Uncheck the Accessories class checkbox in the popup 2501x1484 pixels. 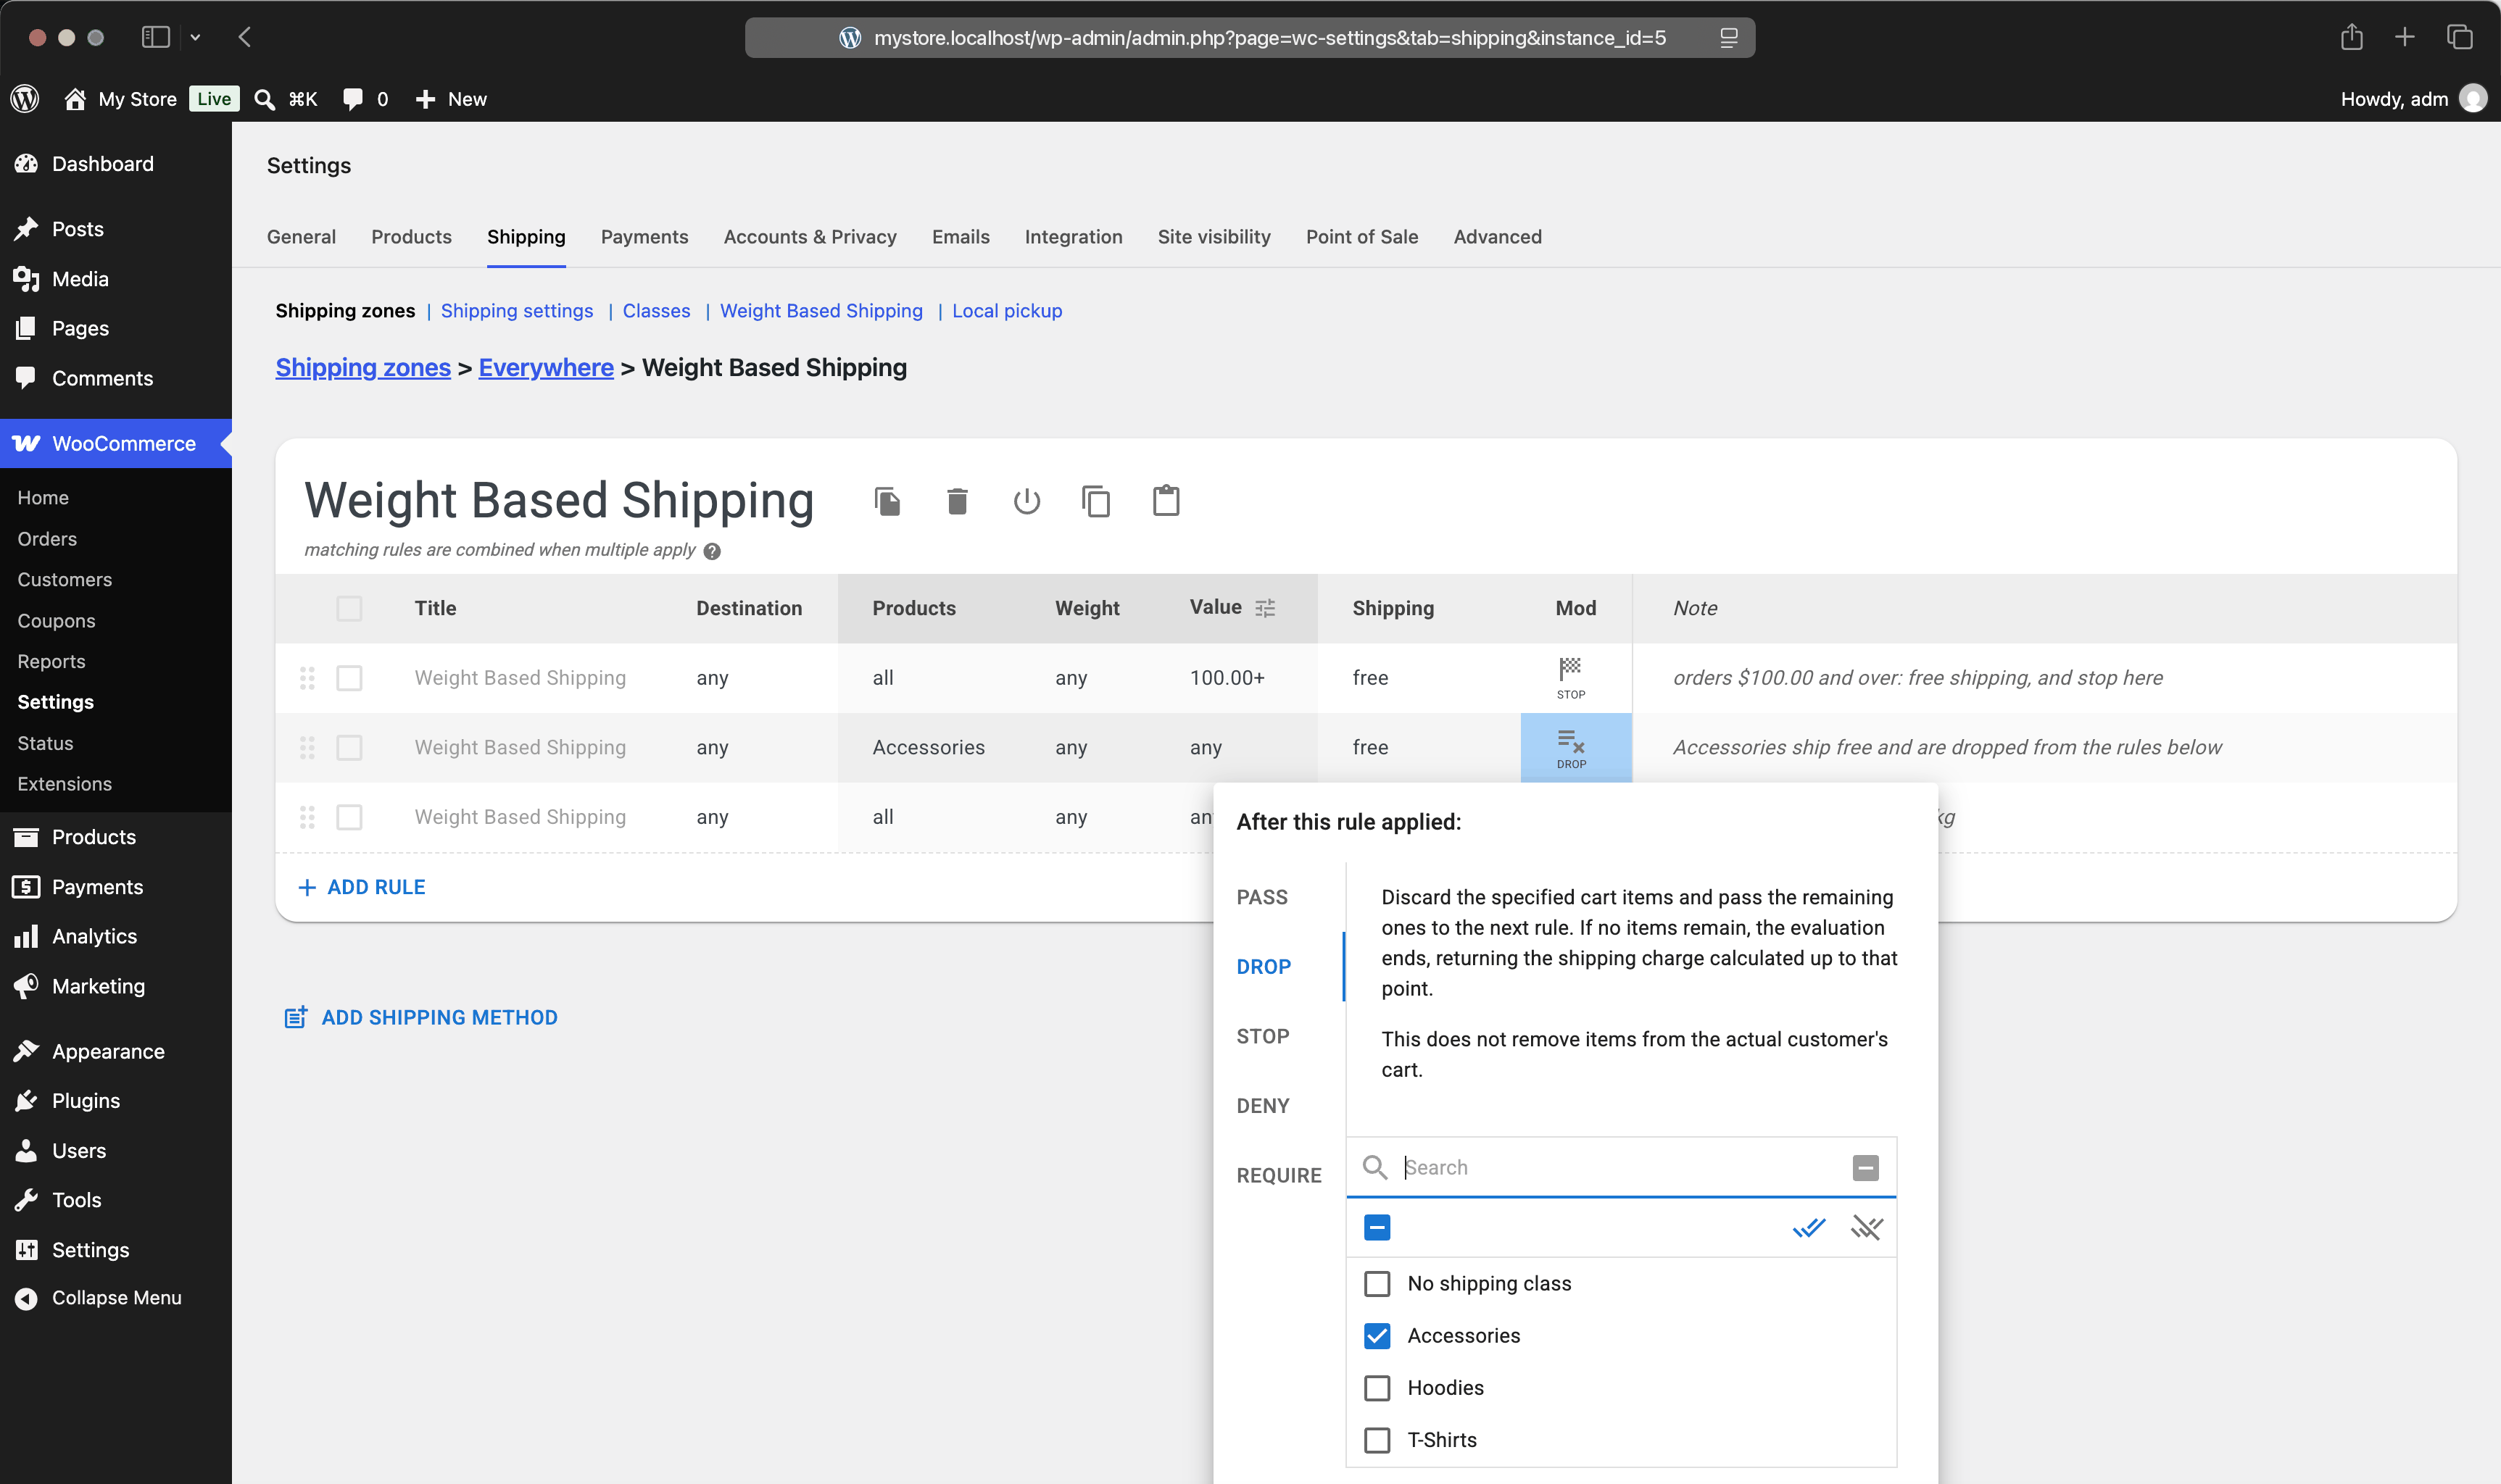tap(1377, 1336)
